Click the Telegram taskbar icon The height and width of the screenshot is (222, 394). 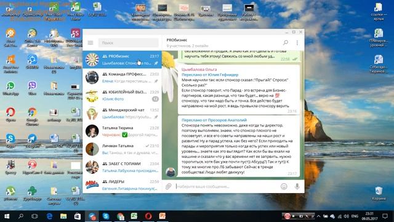[92, 216]
